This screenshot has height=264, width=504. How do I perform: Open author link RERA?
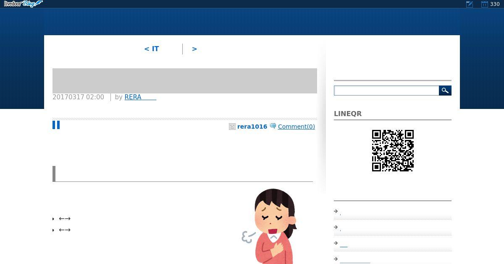(140, 97)
